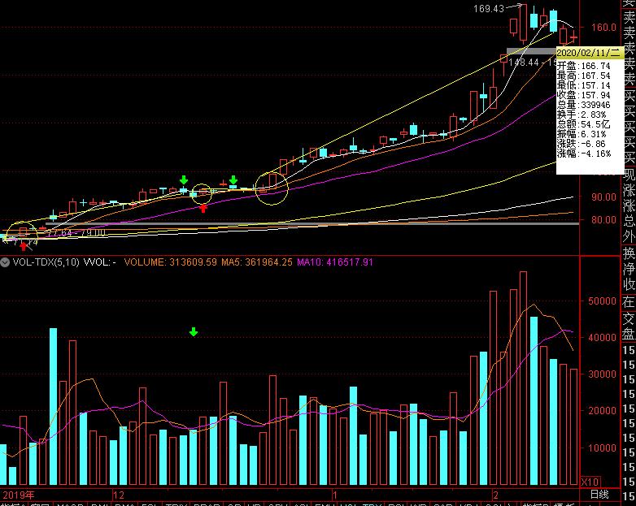Viewport: 636px width, 506px height.
Task: Click the 现 row in the quote sidebar
Action: tap(629, 175)
